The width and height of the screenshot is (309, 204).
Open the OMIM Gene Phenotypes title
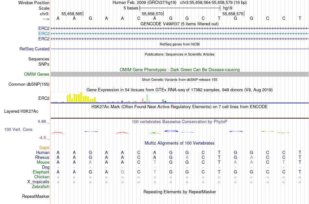coord(180,70)
